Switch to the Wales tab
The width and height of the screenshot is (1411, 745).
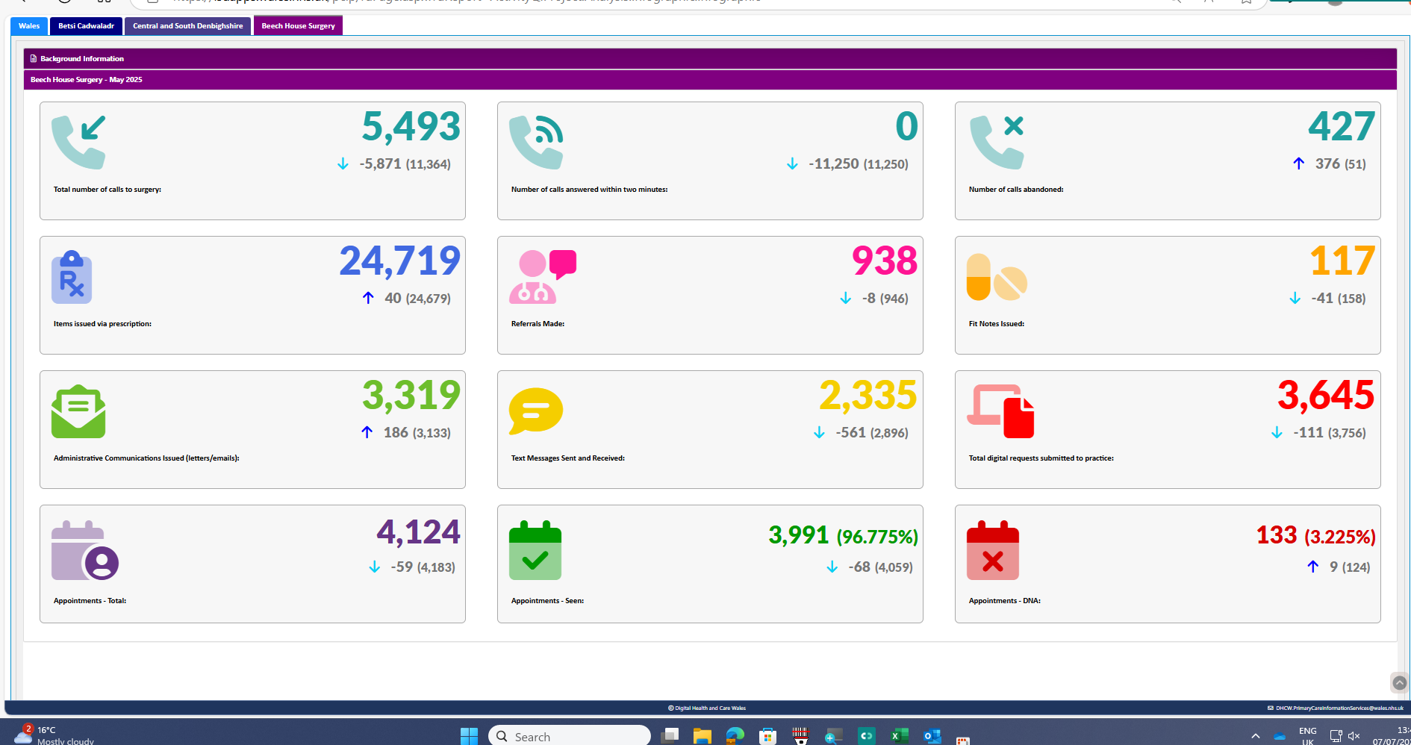click(28, 25)
